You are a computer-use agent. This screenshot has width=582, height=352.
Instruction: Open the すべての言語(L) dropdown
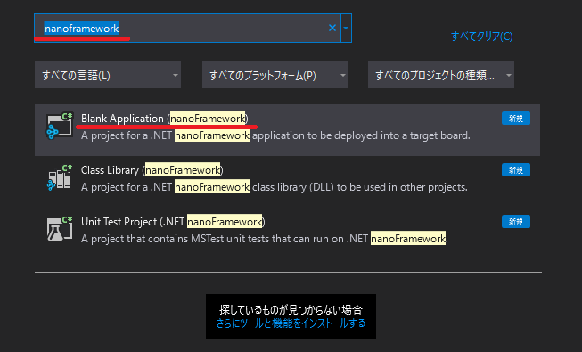tap(108, 75)
